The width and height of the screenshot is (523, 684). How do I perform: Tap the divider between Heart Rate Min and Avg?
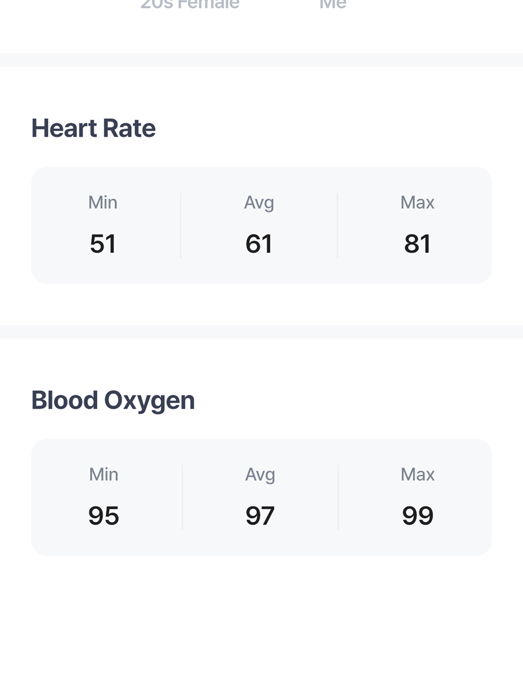point(181,225)
